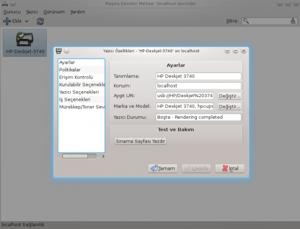Select Mürekkep/Toner Seviyeleri in the sidebar
This screenshot has height=229, width=300.
tap(82, 107)
